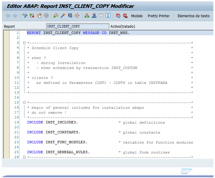Click line number 19 in the gutter
Viewport: 215px width, 178px height.
point(17,122)
